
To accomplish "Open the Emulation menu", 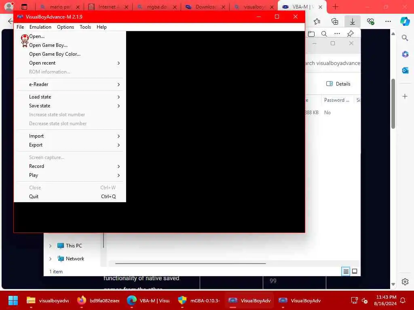I will point(40,27).
